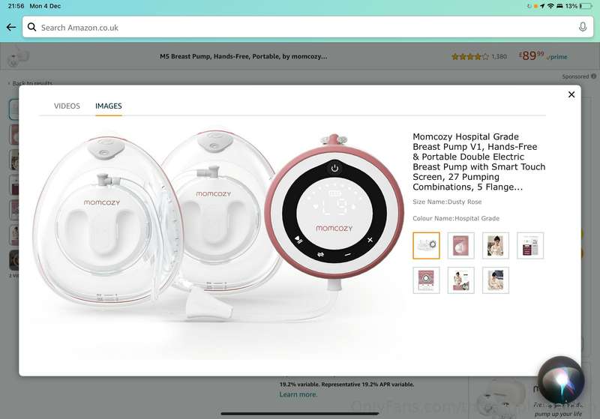
Task: Open the Siri orb
Action: click(x=560, y=379)
